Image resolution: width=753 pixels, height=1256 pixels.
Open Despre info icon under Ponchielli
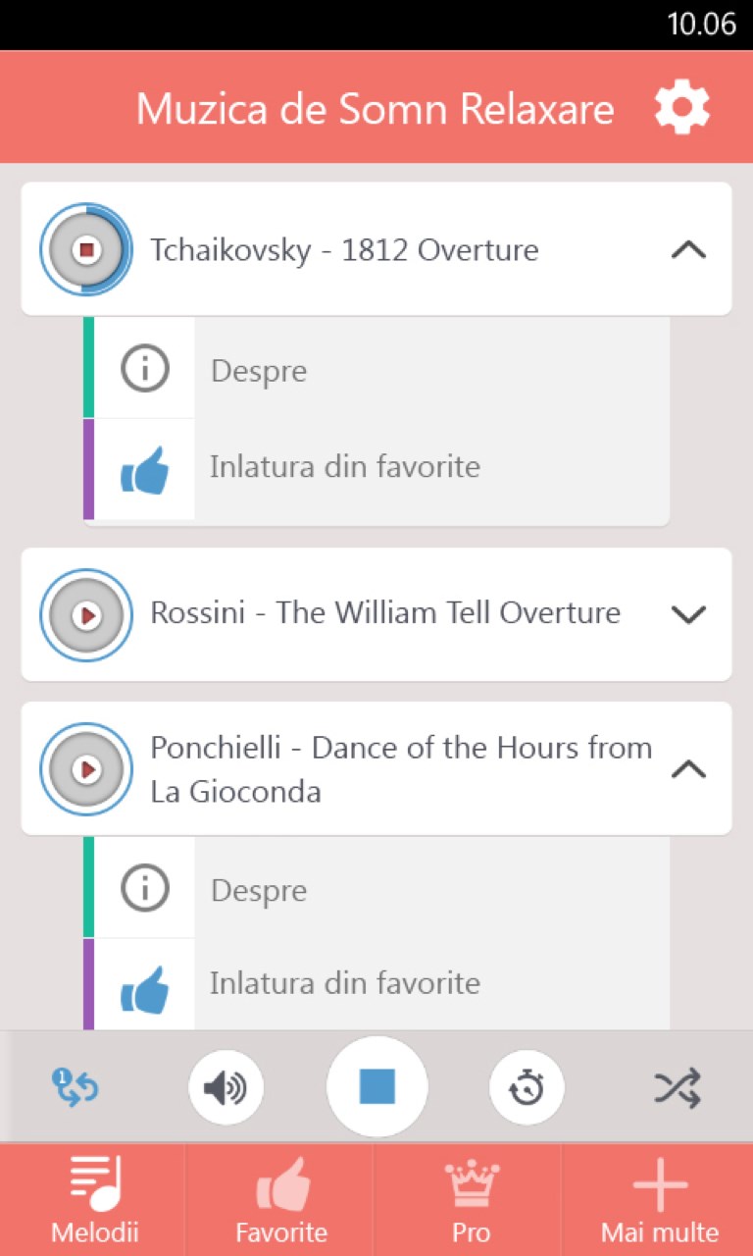point(145,888)
